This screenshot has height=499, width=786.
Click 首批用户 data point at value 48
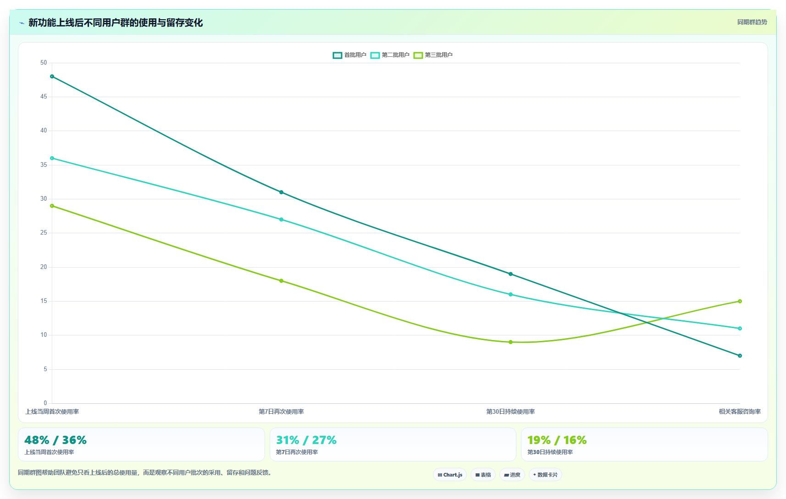click(52, 77)
